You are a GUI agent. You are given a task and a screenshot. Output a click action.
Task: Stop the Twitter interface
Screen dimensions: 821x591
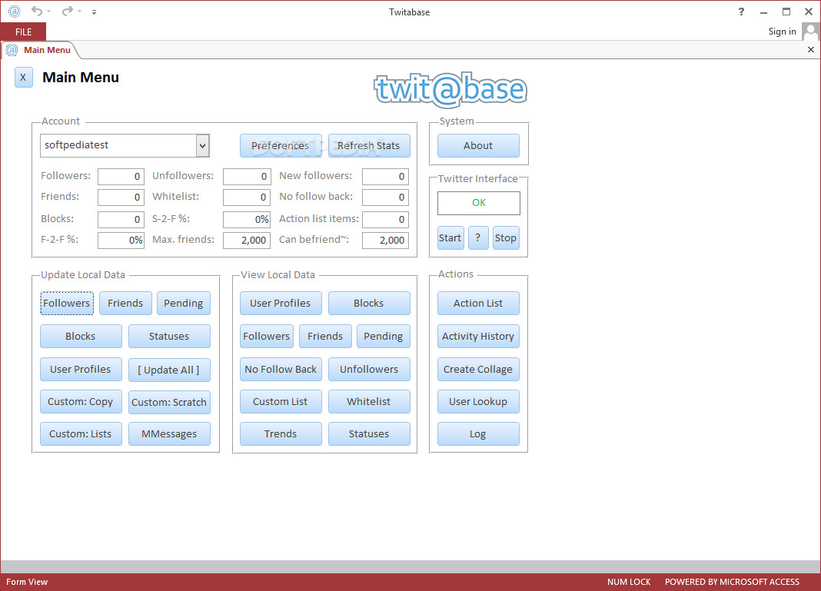pyautogui.click(x=506, y=238)
